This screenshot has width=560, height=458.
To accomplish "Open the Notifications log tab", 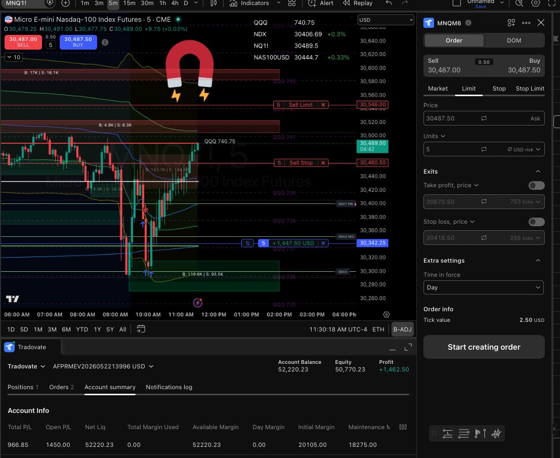I will coord(169,387).
